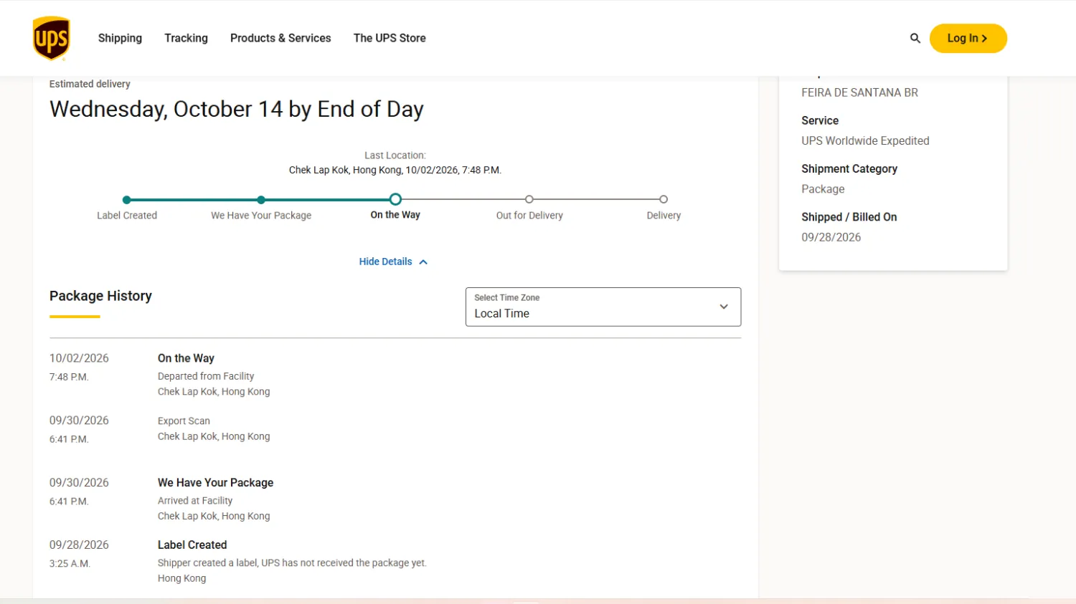
Task: Click the chevron beside Hide Details
Action: (x=423, y=262)
